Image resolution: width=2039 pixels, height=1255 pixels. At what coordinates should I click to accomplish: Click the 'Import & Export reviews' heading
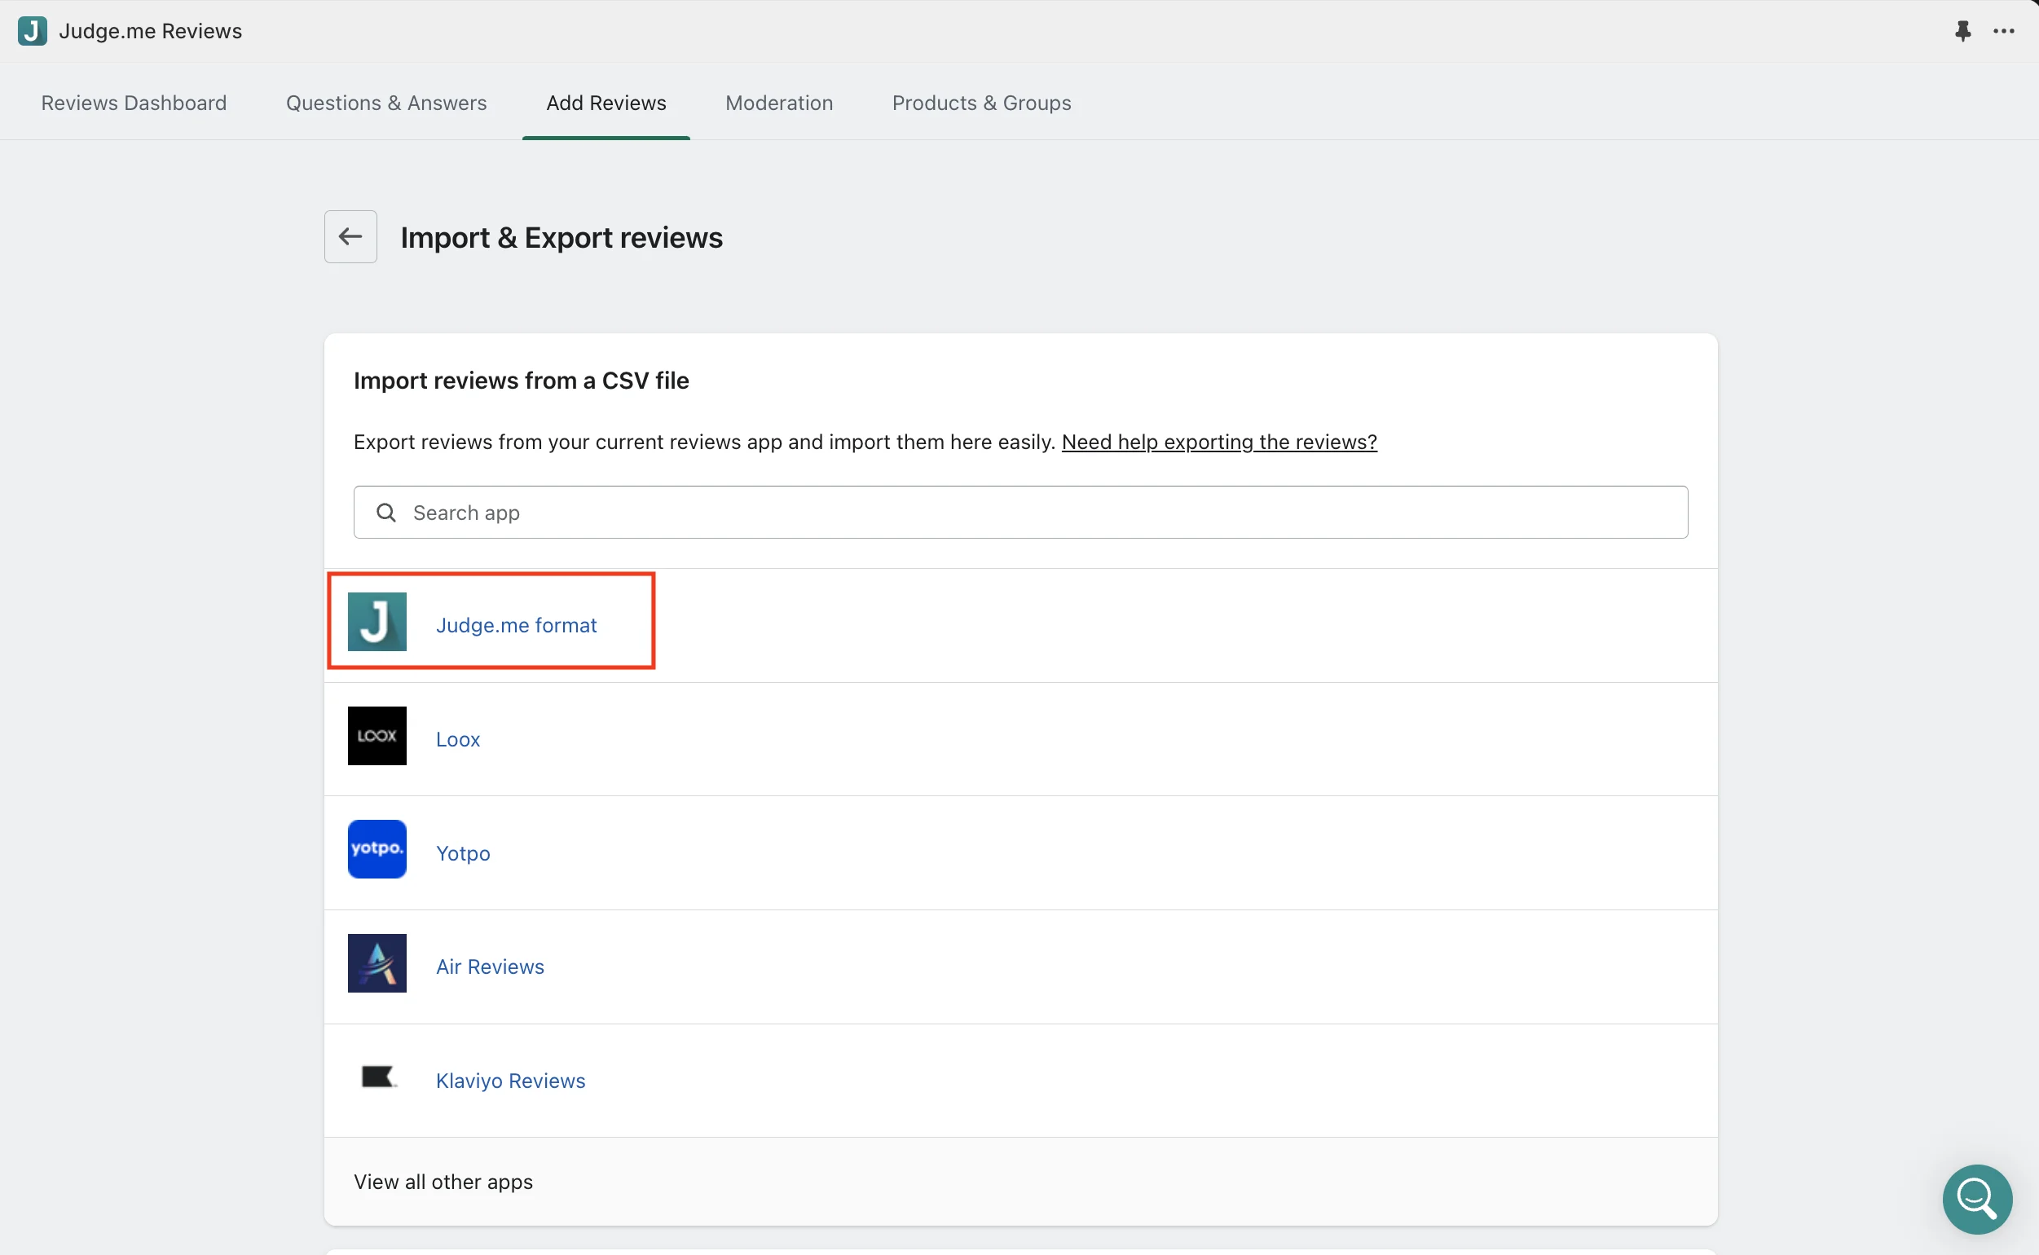point(561,237)
